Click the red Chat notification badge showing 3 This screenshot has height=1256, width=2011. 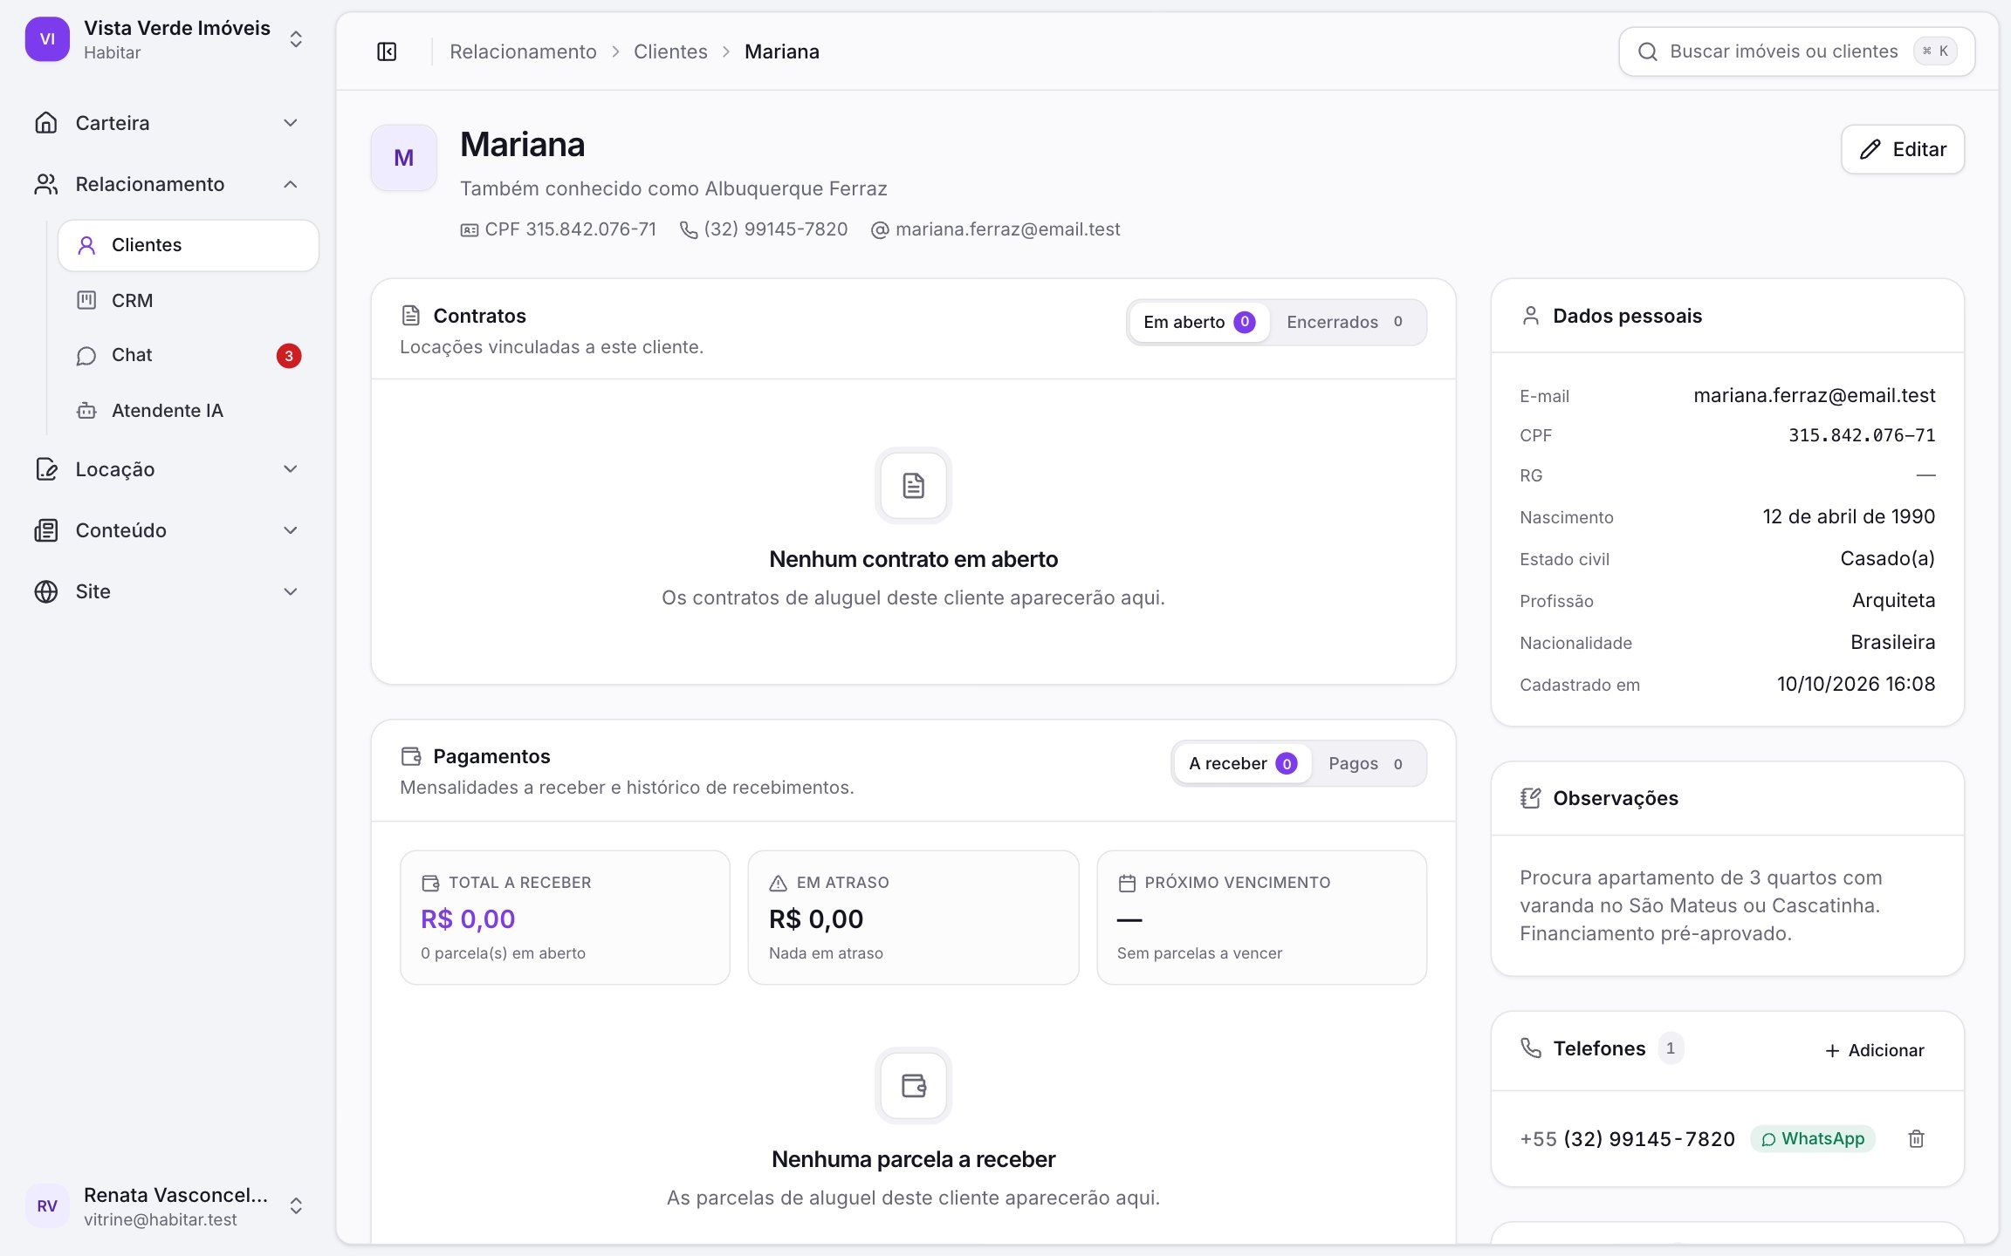(x=289, y=356)
